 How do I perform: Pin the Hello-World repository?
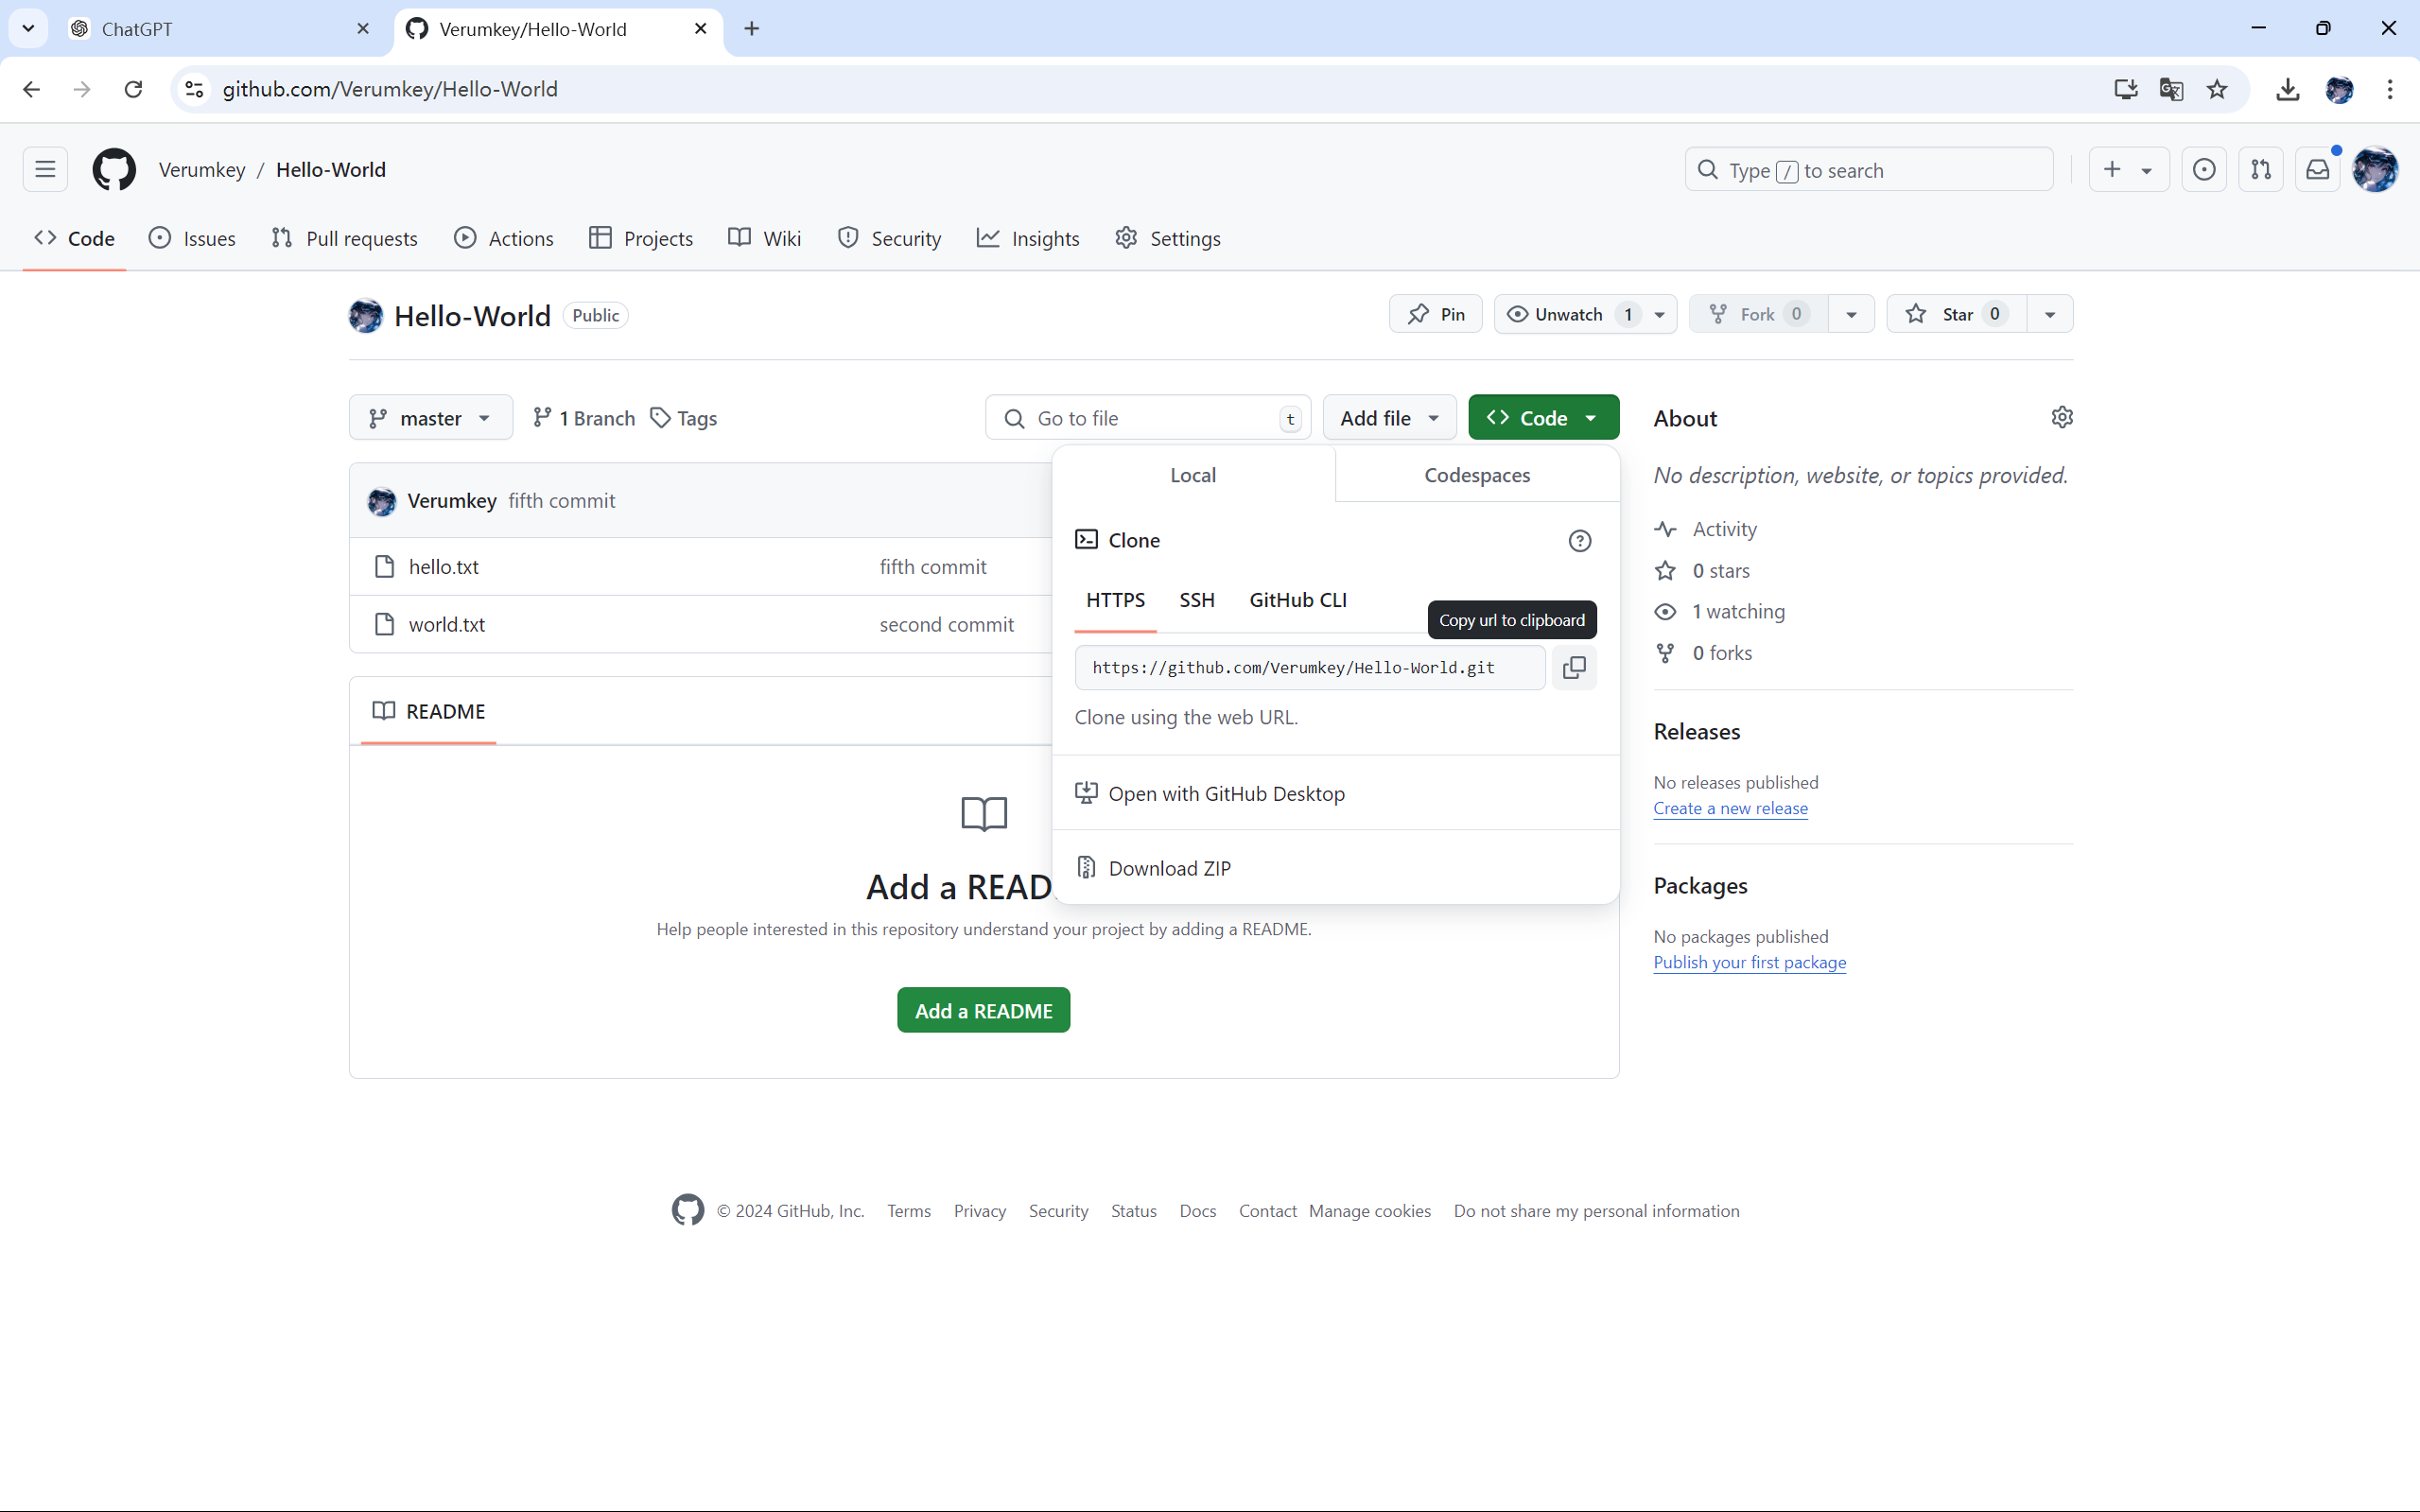(1435, 314)
